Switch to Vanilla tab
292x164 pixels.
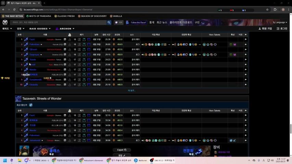116,16
